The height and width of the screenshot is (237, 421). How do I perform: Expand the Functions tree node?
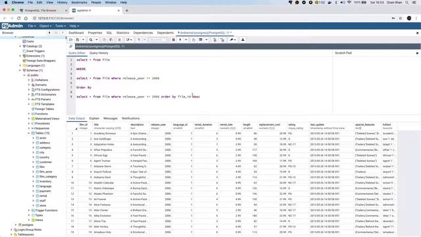coord(29,114)
